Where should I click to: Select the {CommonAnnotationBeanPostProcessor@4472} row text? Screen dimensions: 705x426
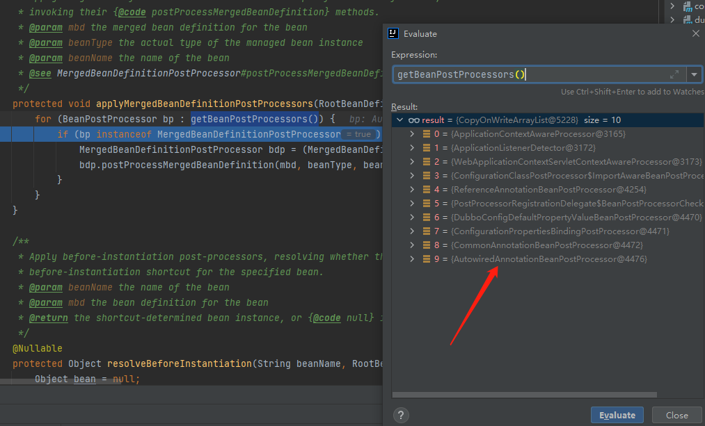tap(547, 245)
